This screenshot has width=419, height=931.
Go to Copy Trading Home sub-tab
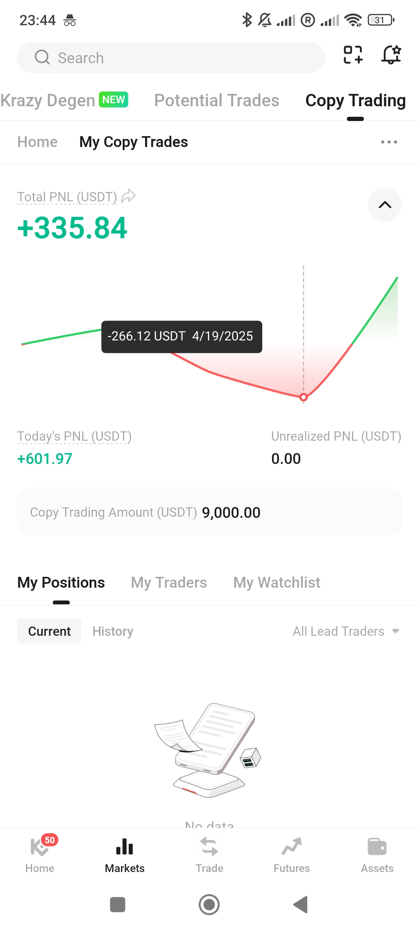click(x=38, y=142)
